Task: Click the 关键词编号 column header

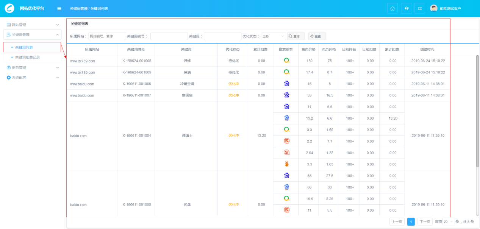Action: pyautogui.click(x=136, y=49)
